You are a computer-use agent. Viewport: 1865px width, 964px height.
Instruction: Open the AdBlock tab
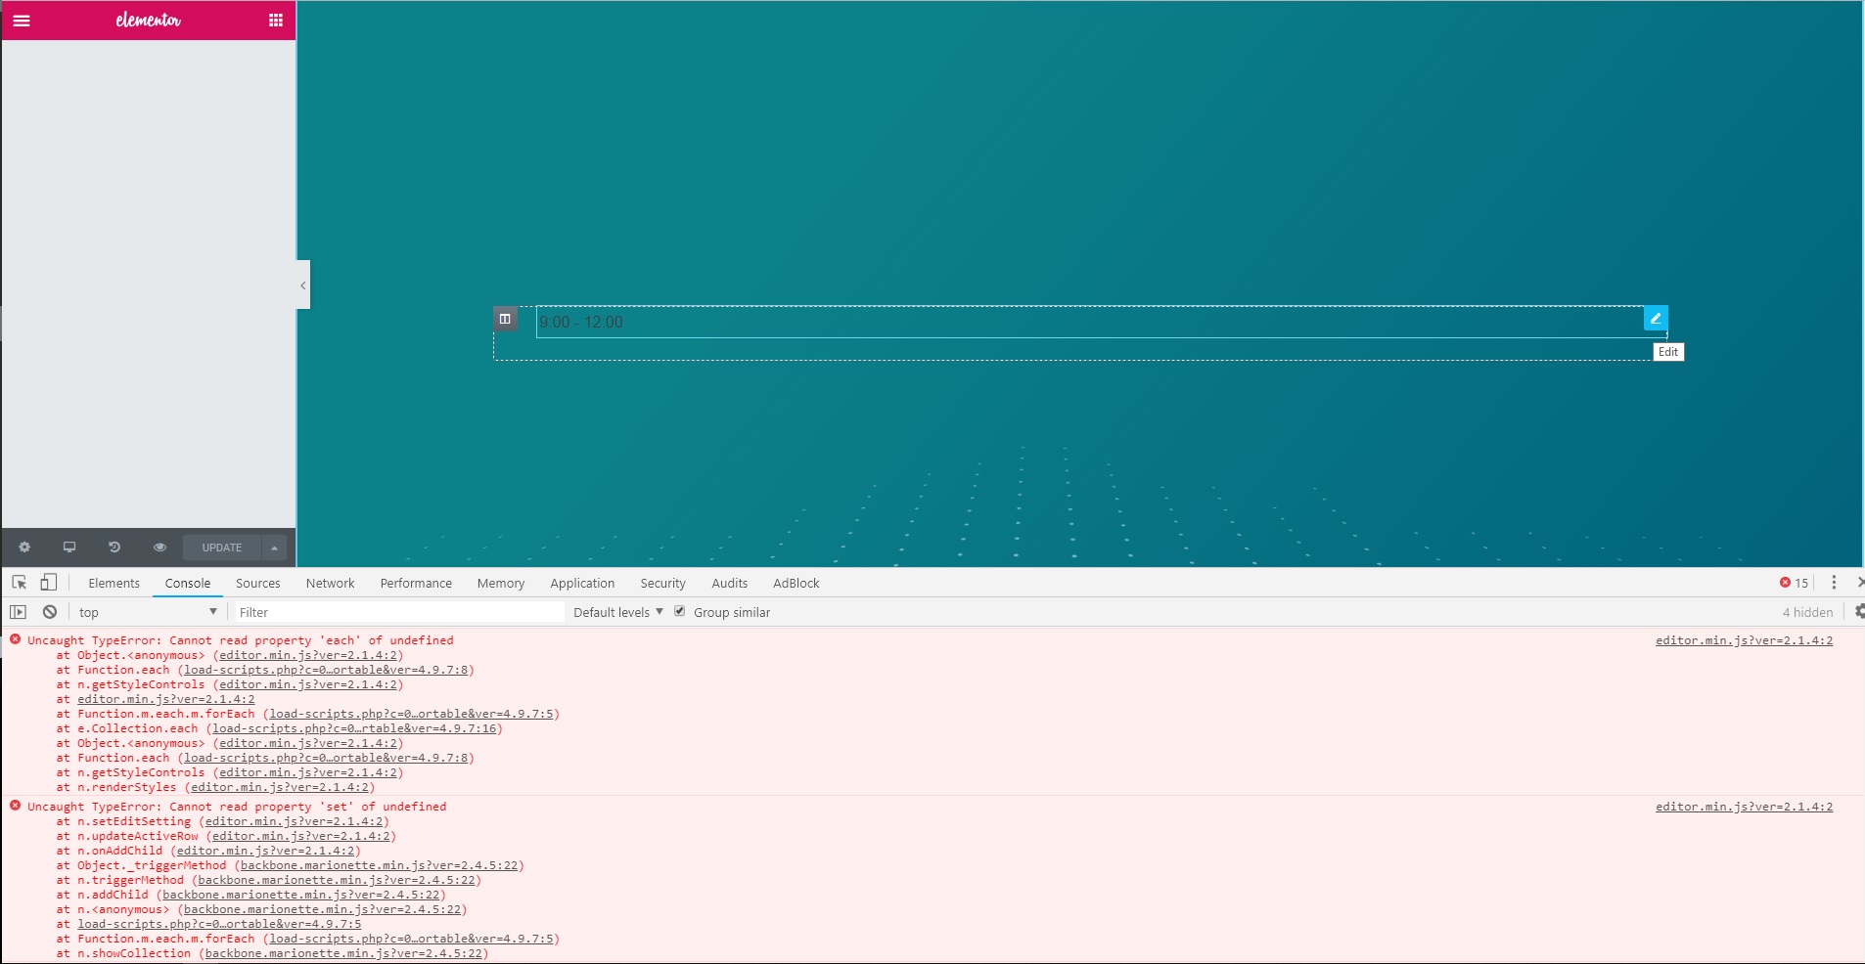point(796,584)
